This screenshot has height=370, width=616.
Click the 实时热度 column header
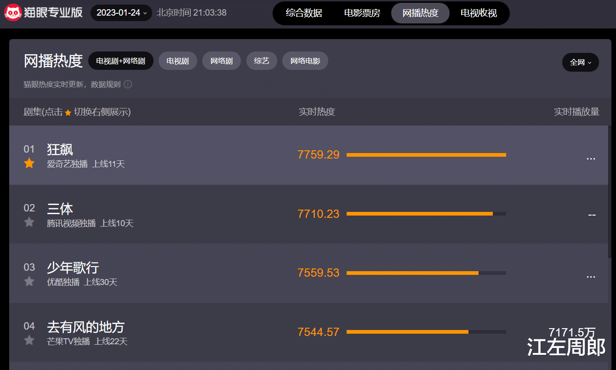[317, 112]
